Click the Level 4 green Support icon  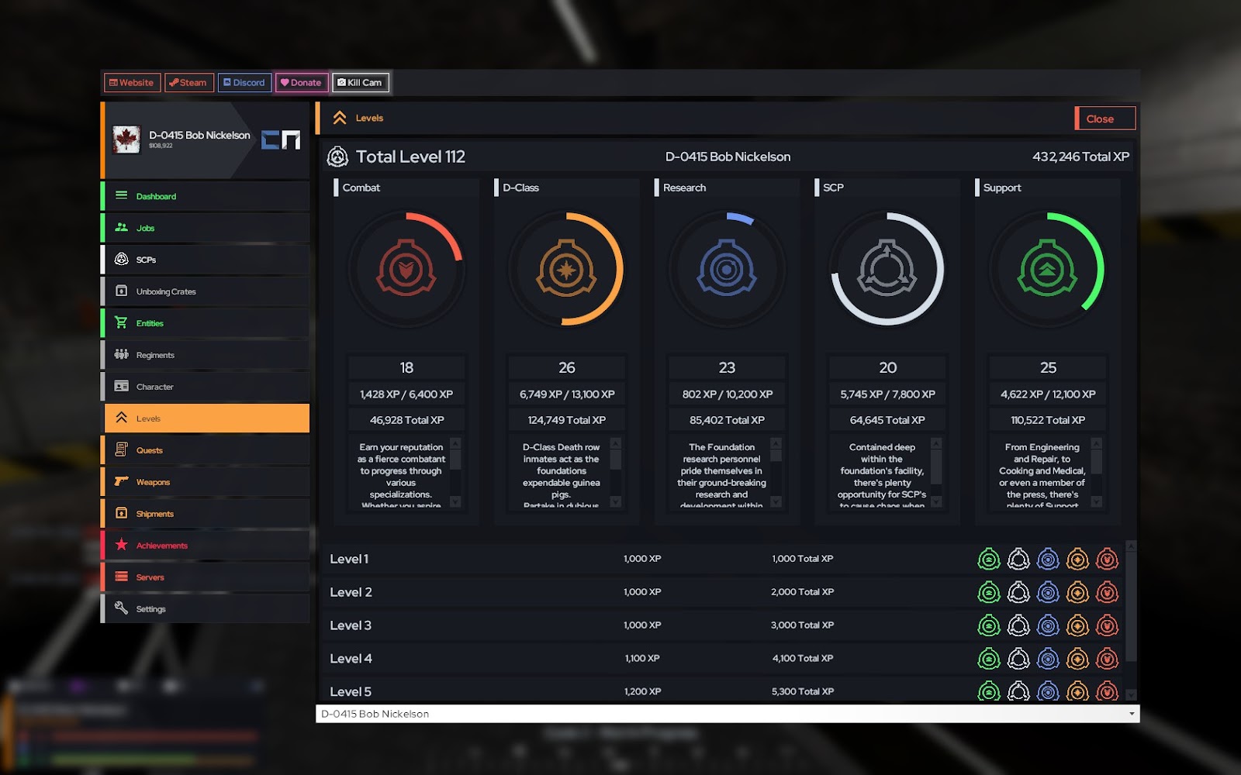[989, 659]
